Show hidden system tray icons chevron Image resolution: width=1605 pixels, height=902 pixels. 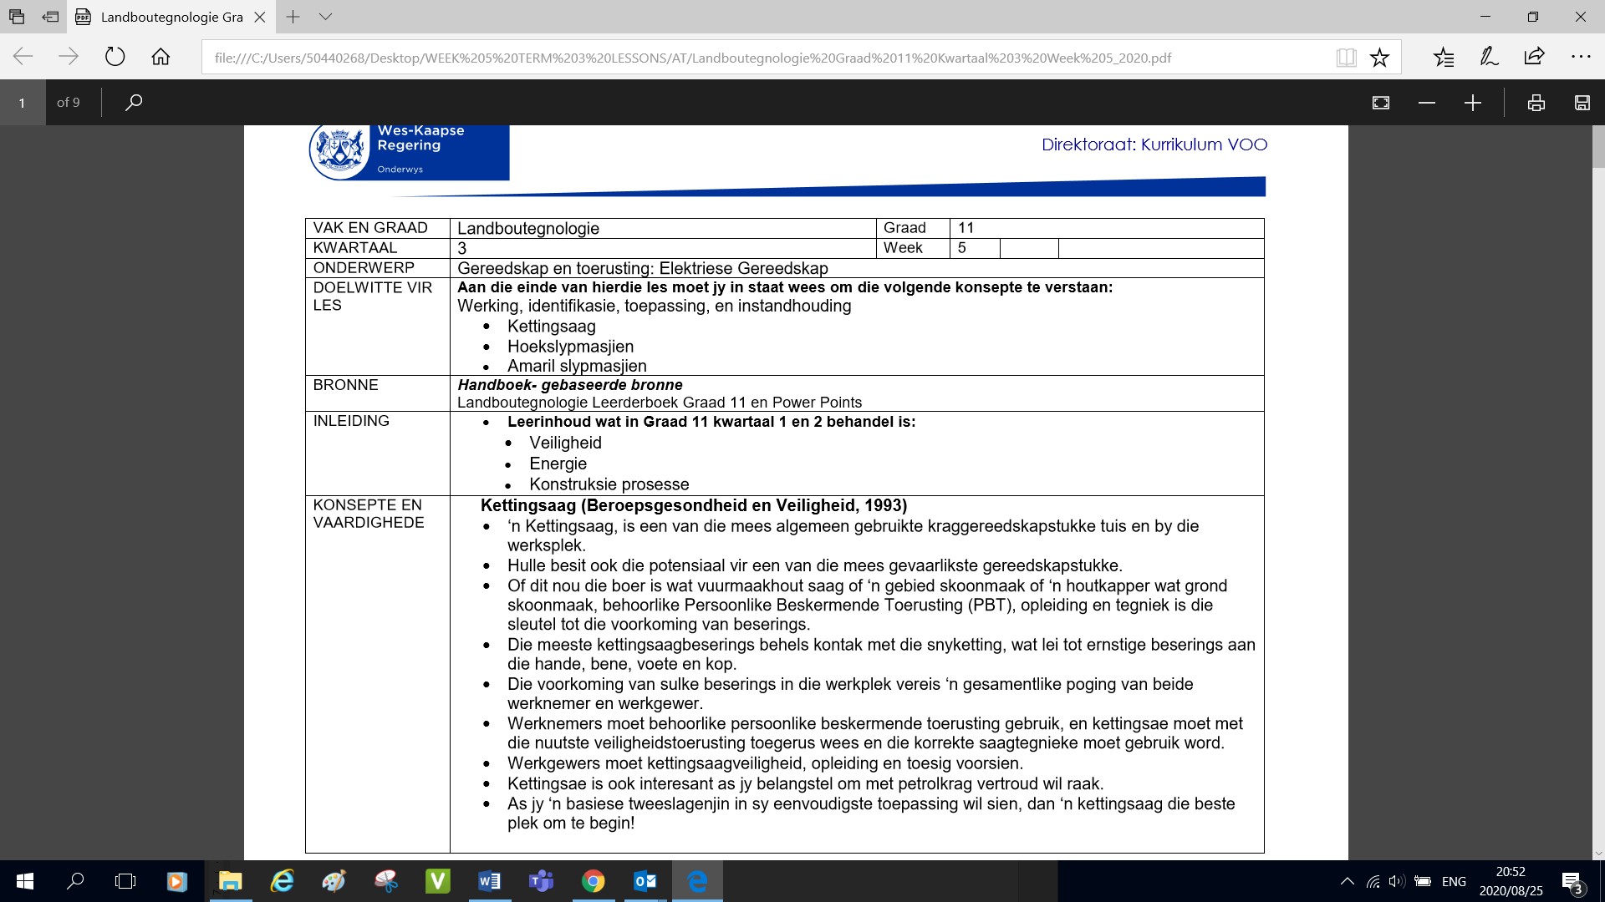coord(1347,881)
